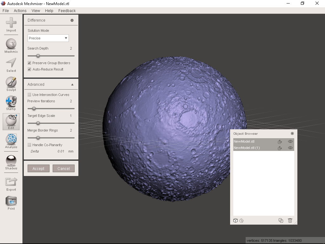Open Difference settings via gear icon
This screenshot has height=244, width=325.
[72, 20]
